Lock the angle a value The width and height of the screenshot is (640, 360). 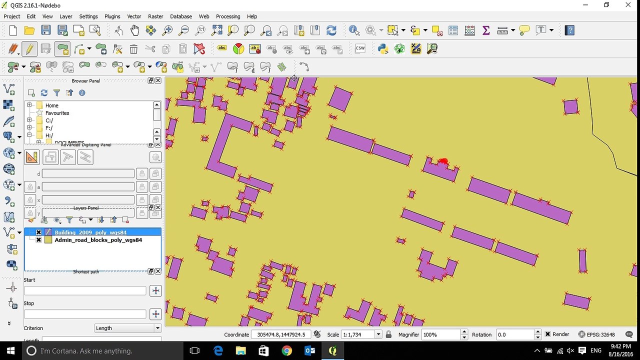142,186
